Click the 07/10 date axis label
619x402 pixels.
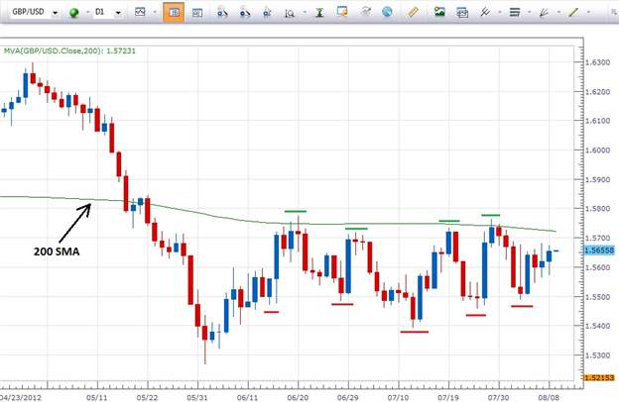398,397
